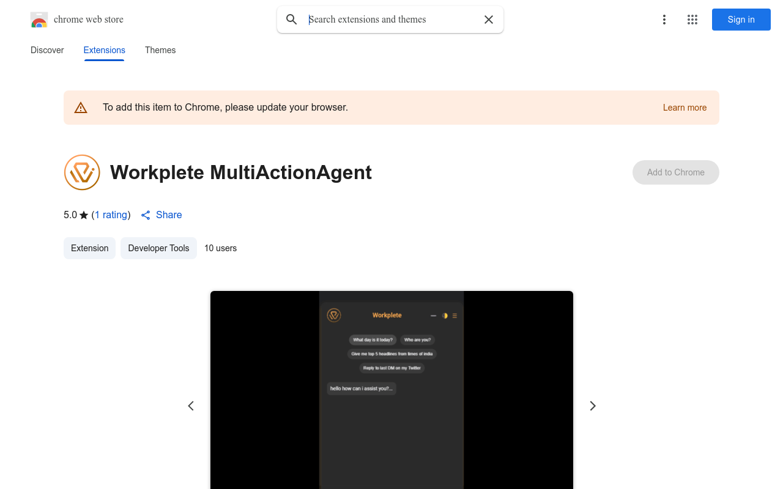Select the Developer Tools category chip

click(158, 248)
